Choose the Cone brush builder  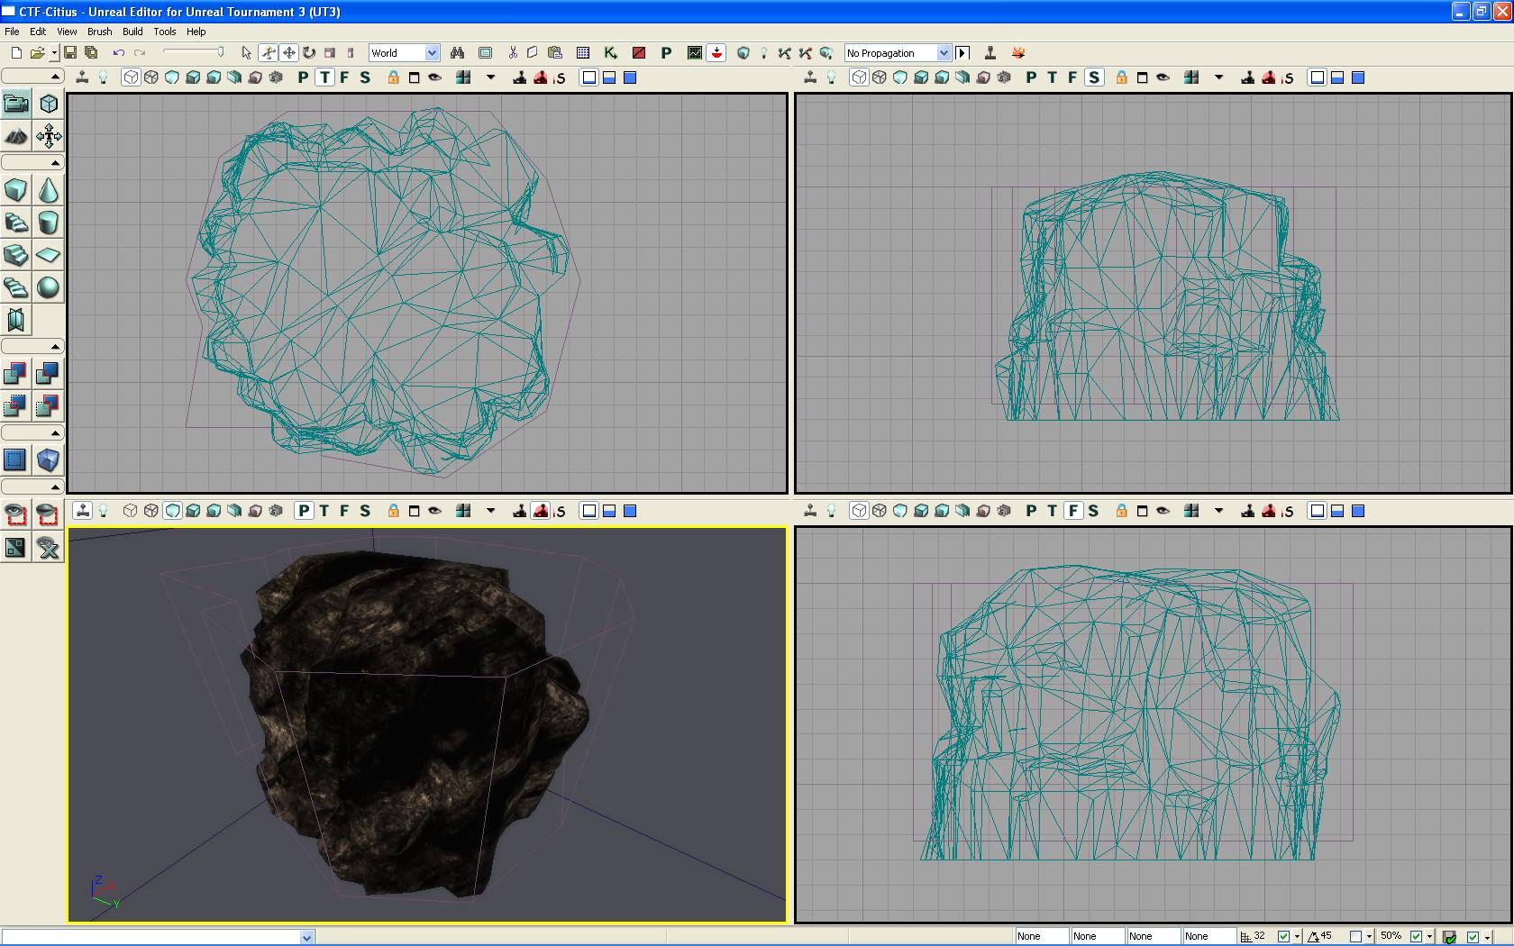tap(49, 190)
